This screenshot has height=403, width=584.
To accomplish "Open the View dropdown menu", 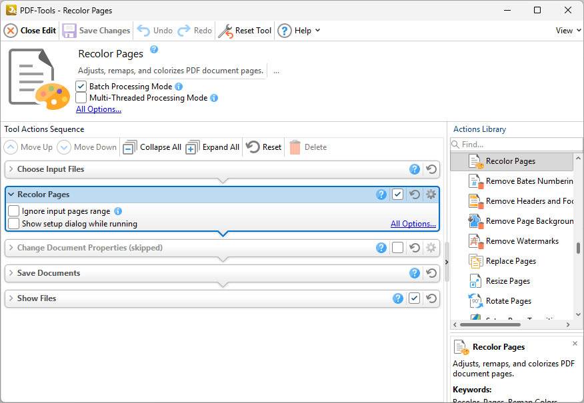I will coord(567,31).
